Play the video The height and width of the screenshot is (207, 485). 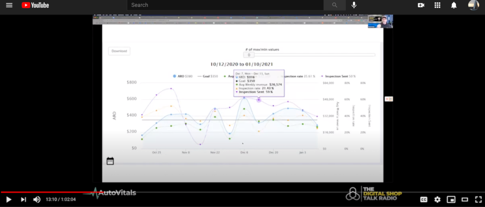click(x=9, y=199)
